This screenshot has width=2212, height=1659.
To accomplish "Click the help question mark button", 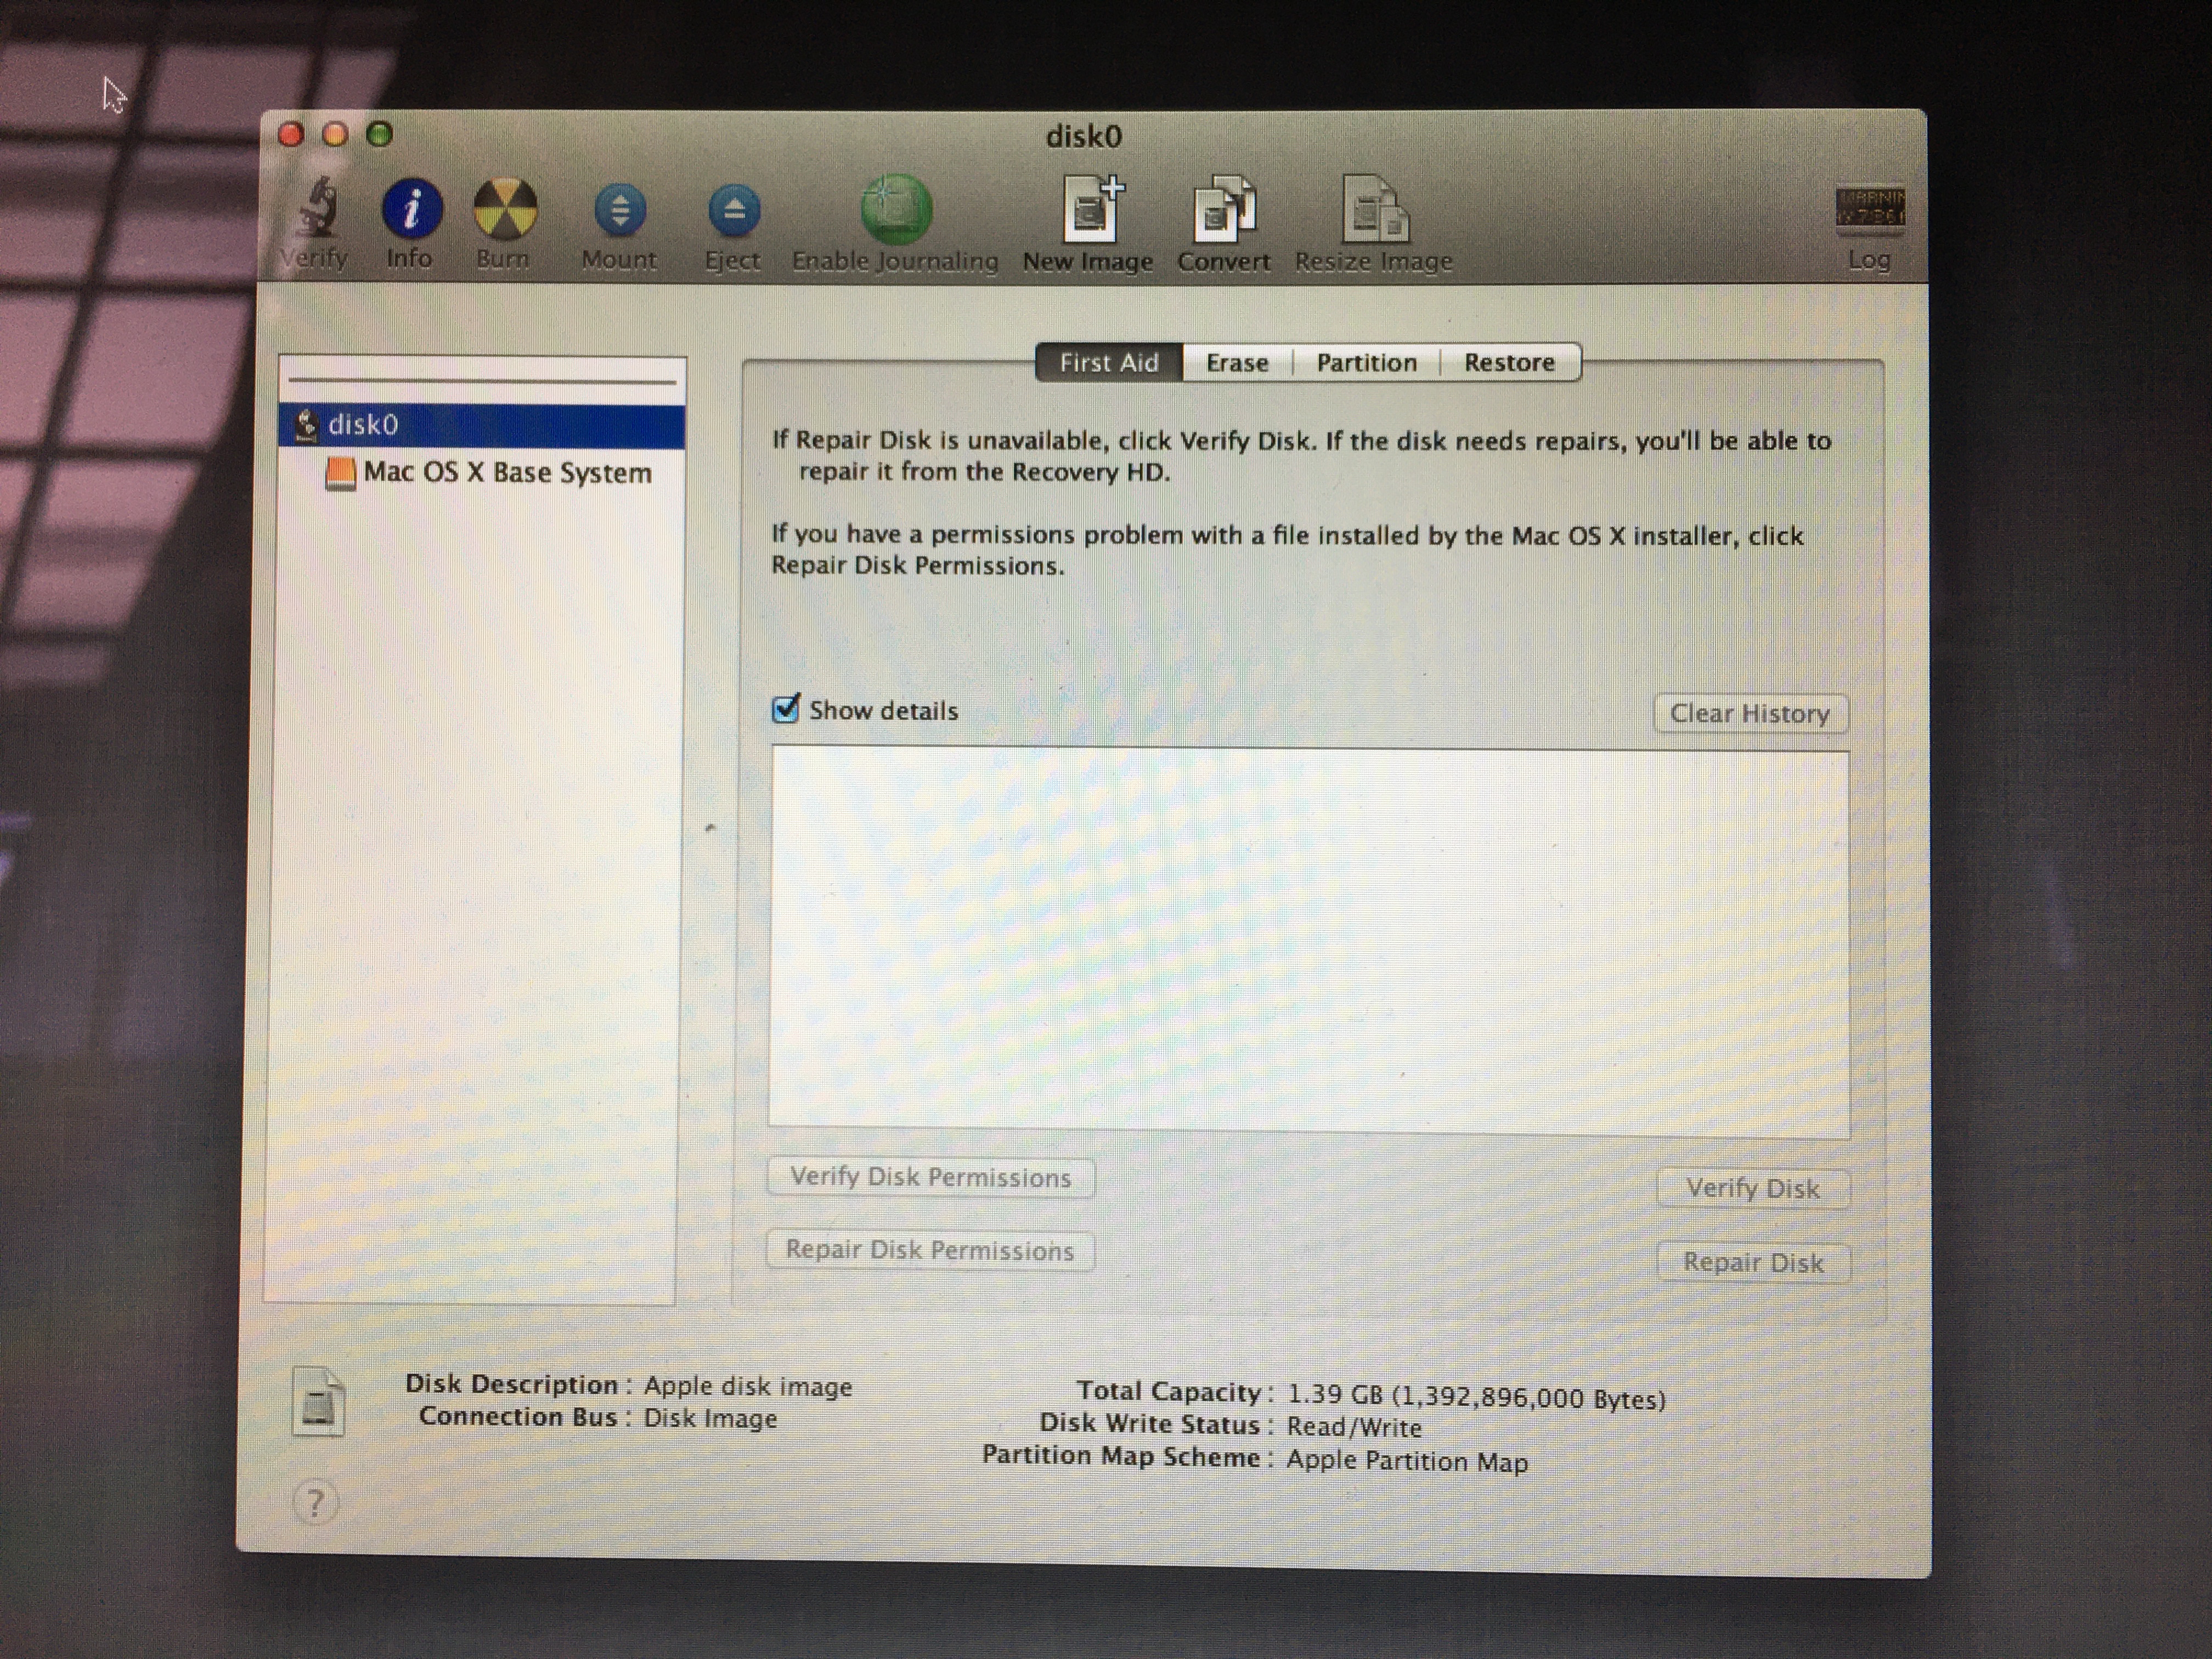I will [x=315, y=1502].
